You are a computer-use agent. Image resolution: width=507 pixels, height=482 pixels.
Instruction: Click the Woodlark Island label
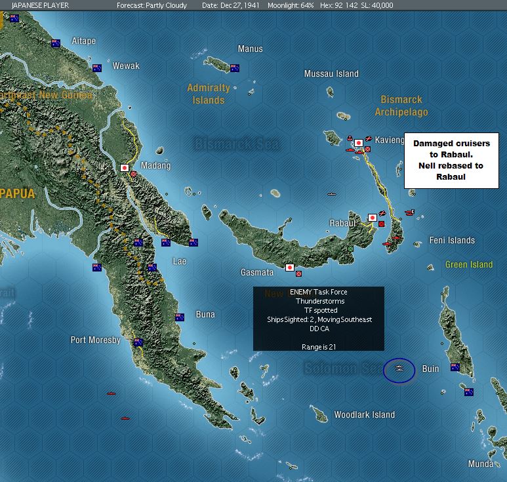coord(365,414)
